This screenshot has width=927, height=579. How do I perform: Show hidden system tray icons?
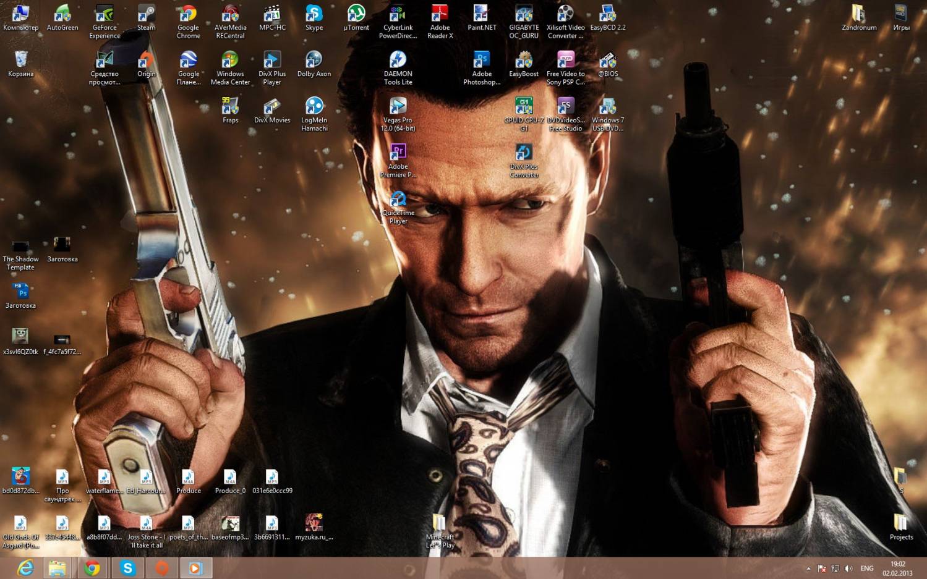(808, 568)
